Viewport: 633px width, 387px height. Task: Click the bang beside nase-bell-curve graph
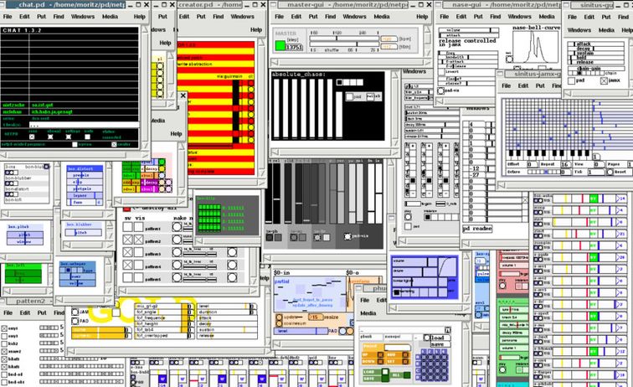click(509, 59)
